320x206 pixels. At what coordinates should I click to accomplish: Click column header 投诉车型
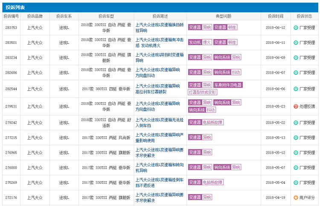click(x=106, y=16)
